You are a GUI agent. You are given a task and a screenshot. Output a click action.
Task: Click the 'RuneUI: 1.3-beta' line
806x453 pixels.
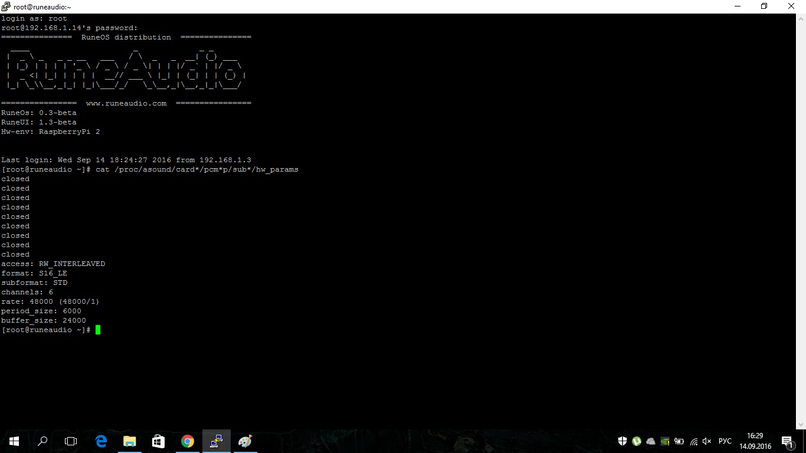pos(39,122)
